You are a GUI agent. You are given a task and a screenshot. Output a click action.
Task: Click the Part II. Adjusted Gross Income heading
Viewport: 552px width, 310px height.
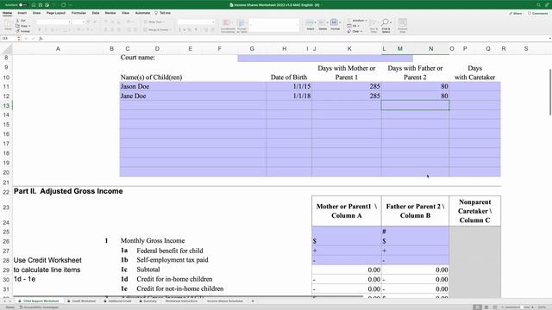[68, 191]
